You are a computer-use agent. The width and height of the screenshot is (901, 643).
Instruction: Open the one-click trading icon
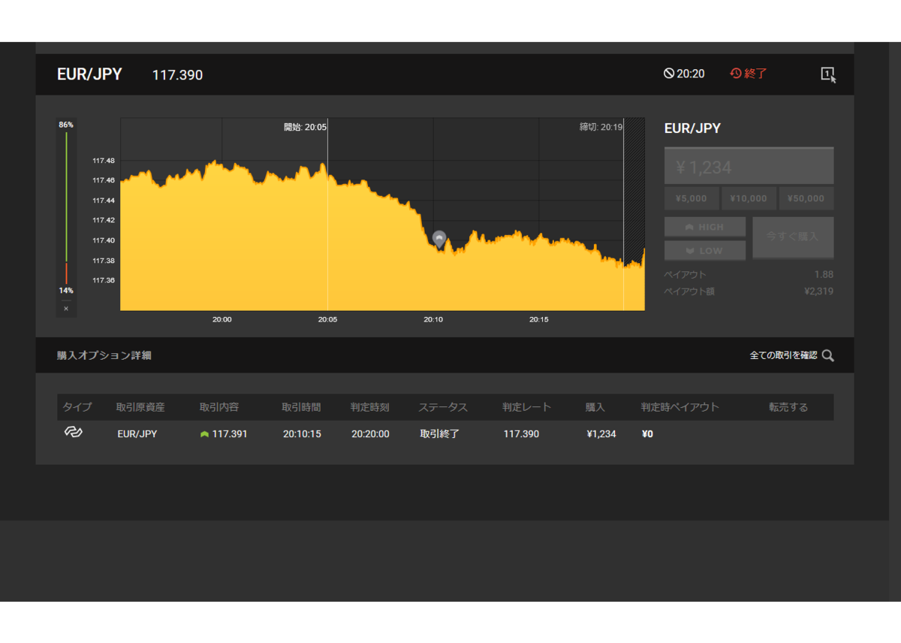pyautogui.click(x=828, y=74)
